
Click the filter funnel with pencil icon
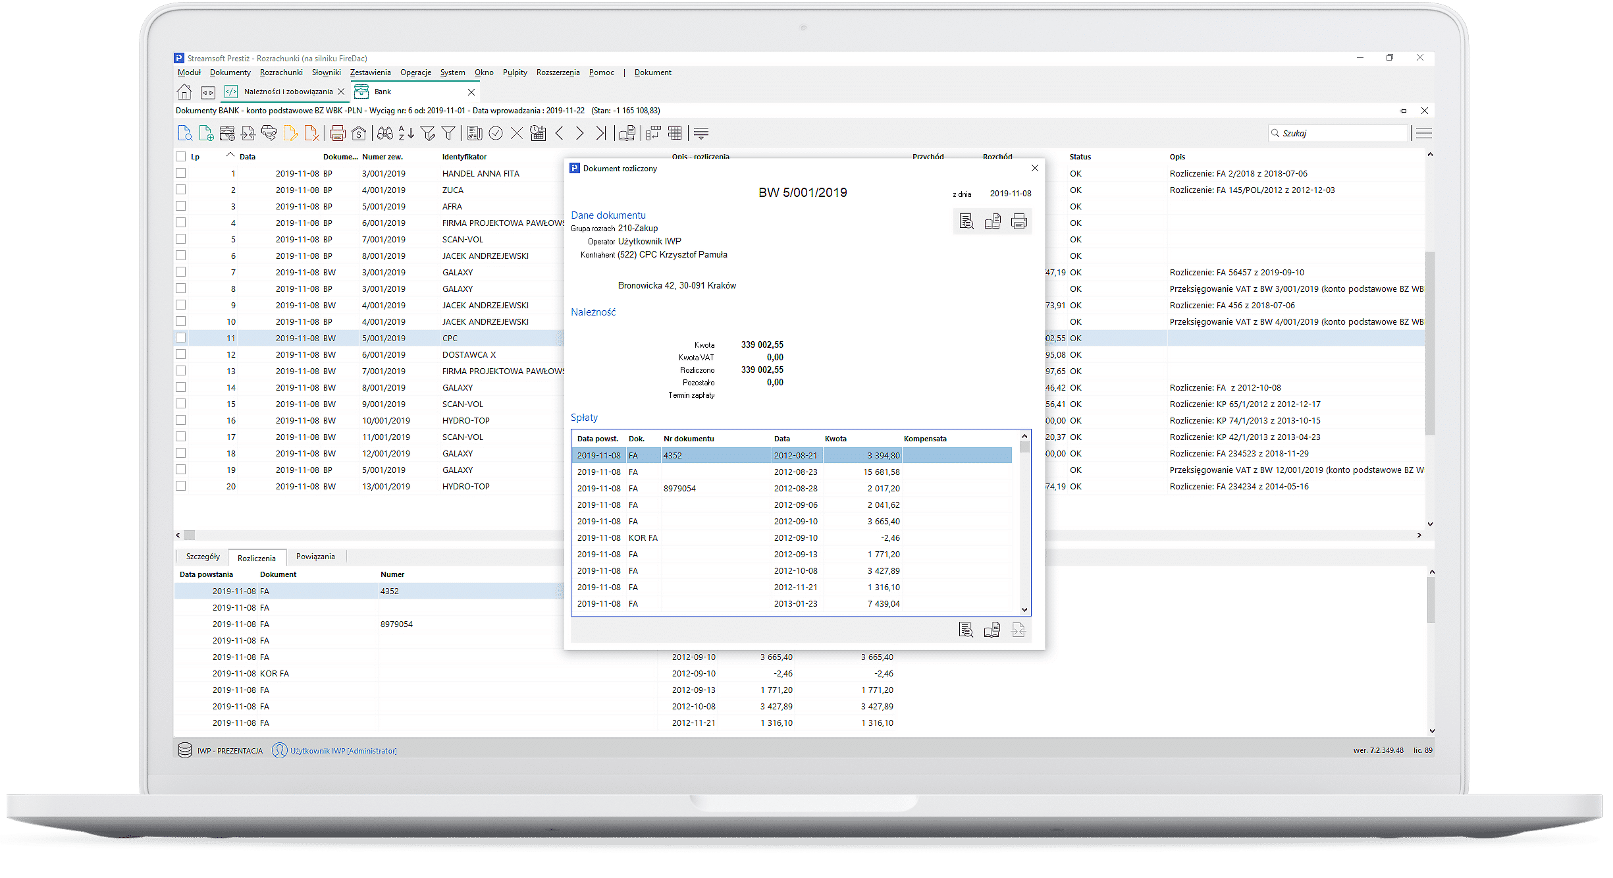point(427,133)
